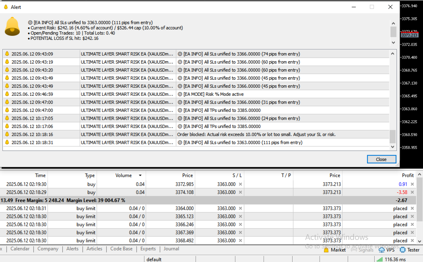Open the VPS cloud icon
Viewport: 423px width, 262px height.
point(382,250)
